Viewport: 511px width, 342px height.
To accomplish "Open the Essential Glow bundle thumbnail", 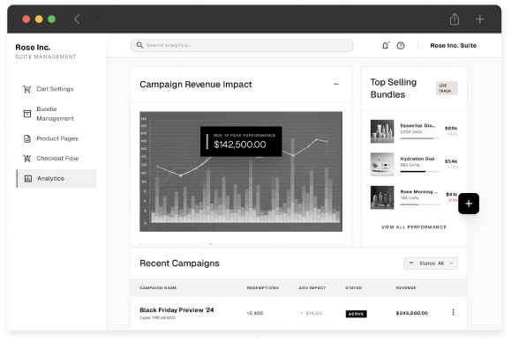I will point(382,131).
